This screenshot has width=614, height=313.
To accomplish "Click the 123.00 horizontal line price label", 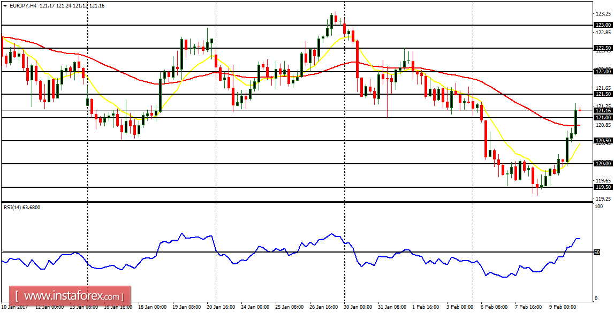I will coord(603,25).
